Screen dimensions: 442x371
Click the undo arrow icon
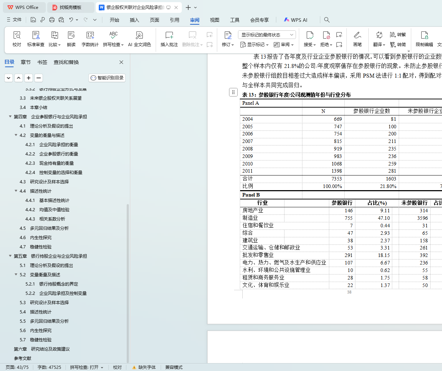pyautogui.click(x=71, y=20)
